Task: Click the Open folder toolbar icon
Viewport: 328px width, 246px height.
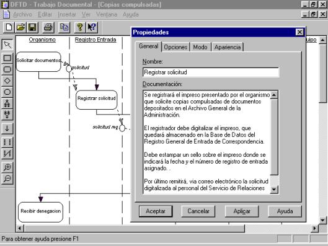Action: (x=20, y=27)
